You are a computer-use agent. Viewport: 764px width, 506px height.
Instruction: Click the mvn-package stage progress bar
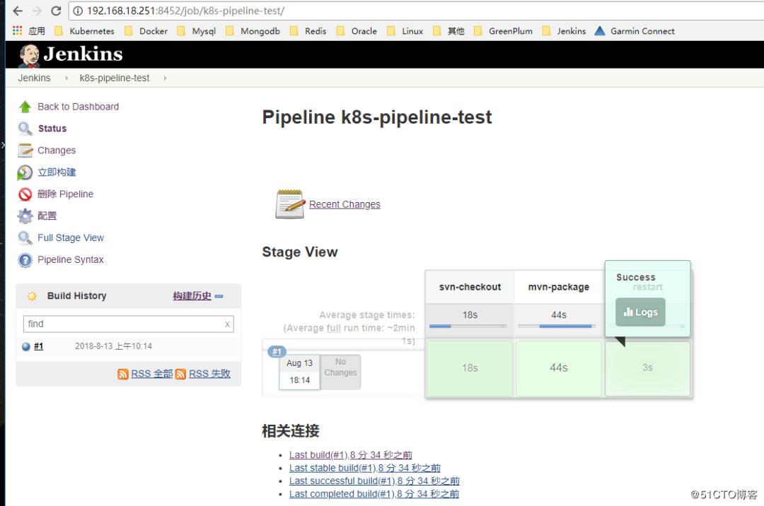tap(558, 326)
